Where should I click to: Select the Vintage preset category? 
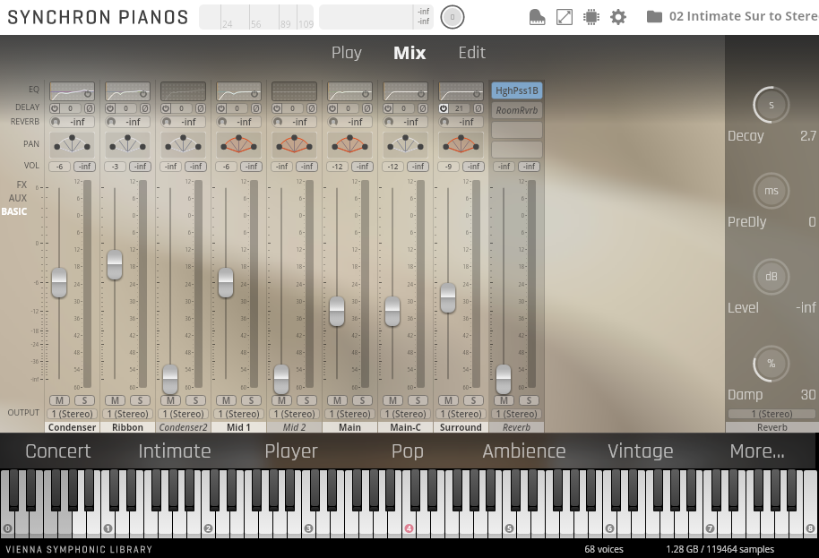click(641, 451)
